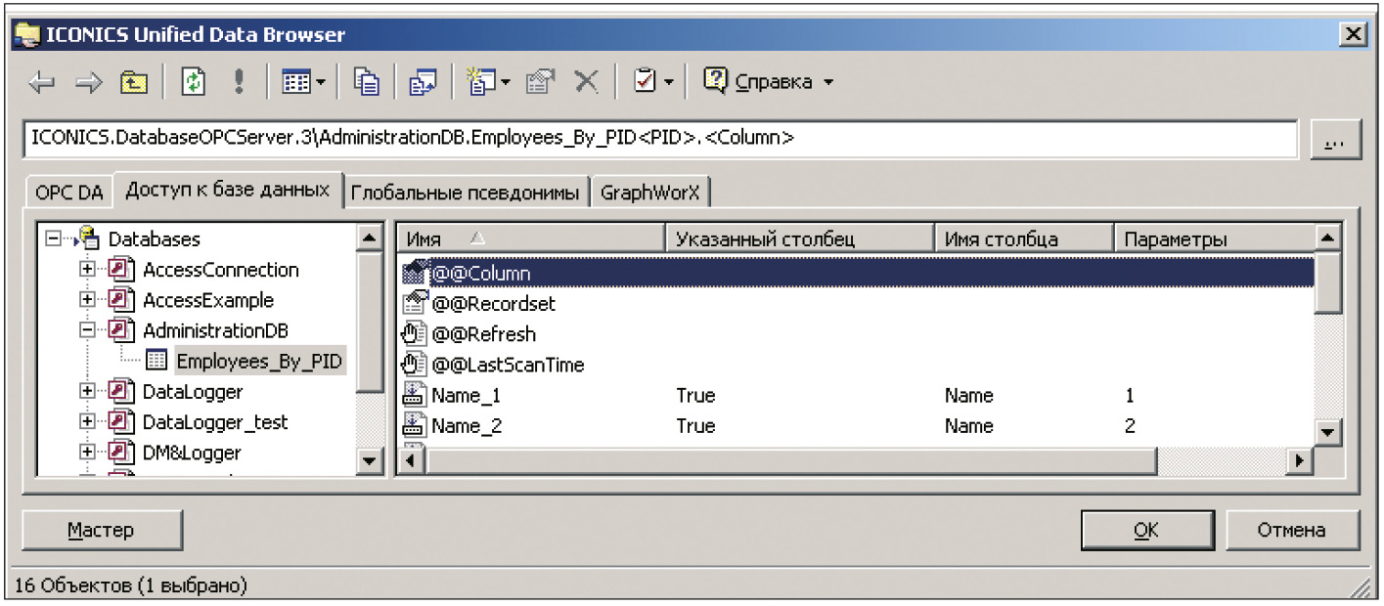Open the Справка dropdown arrow
The width and height of the screenshot is (1384, 606).
(828, 83)
